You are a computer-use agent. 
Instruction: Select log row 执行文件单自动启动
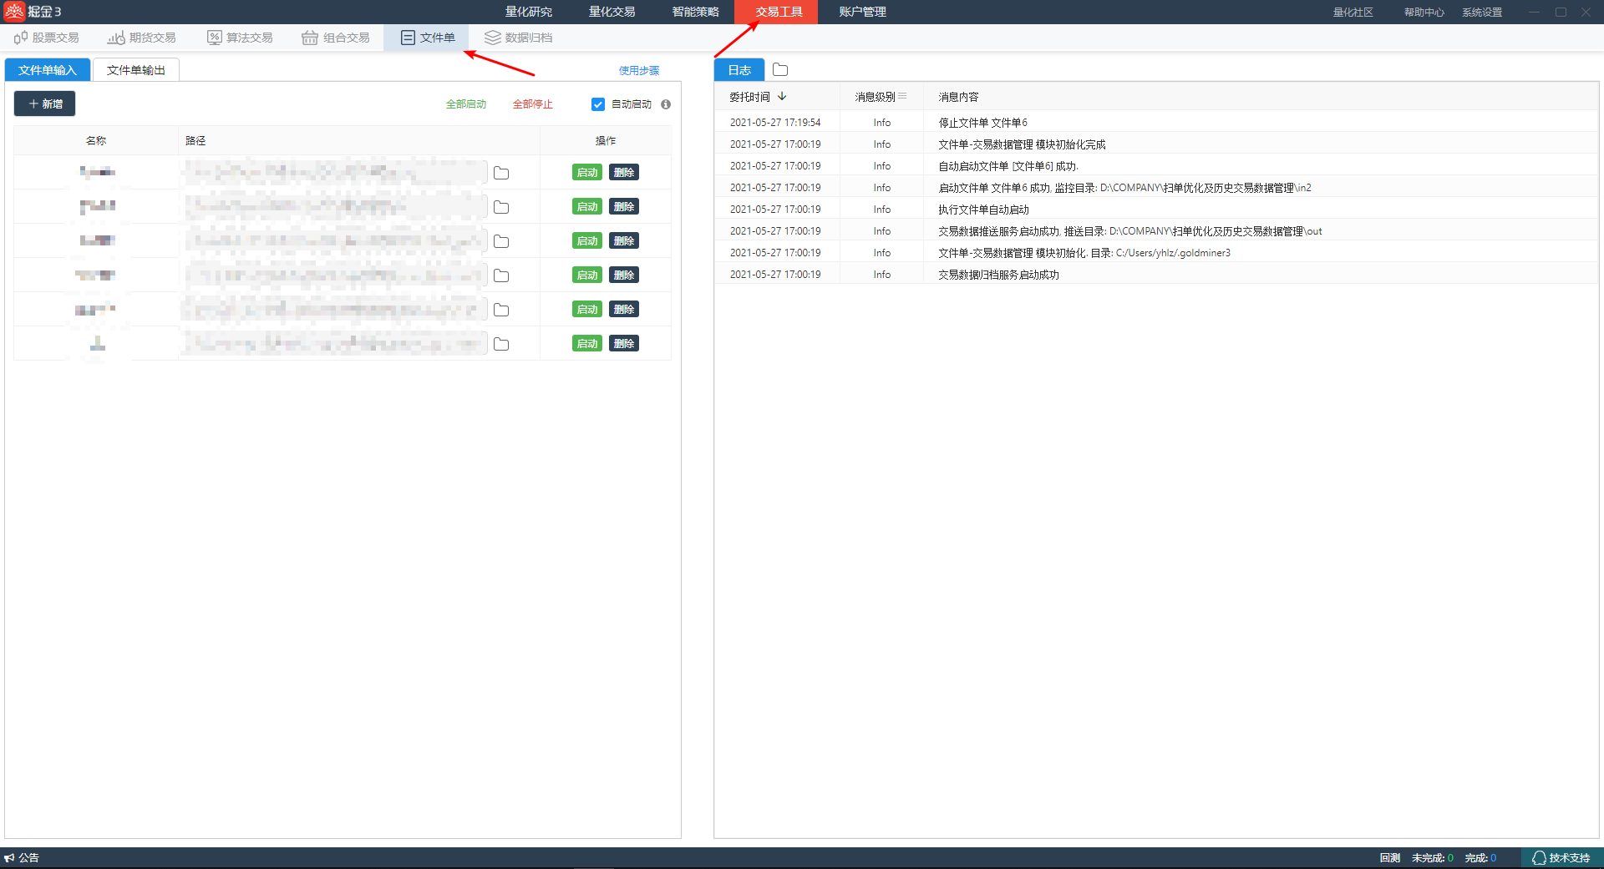pos(1156,210)
